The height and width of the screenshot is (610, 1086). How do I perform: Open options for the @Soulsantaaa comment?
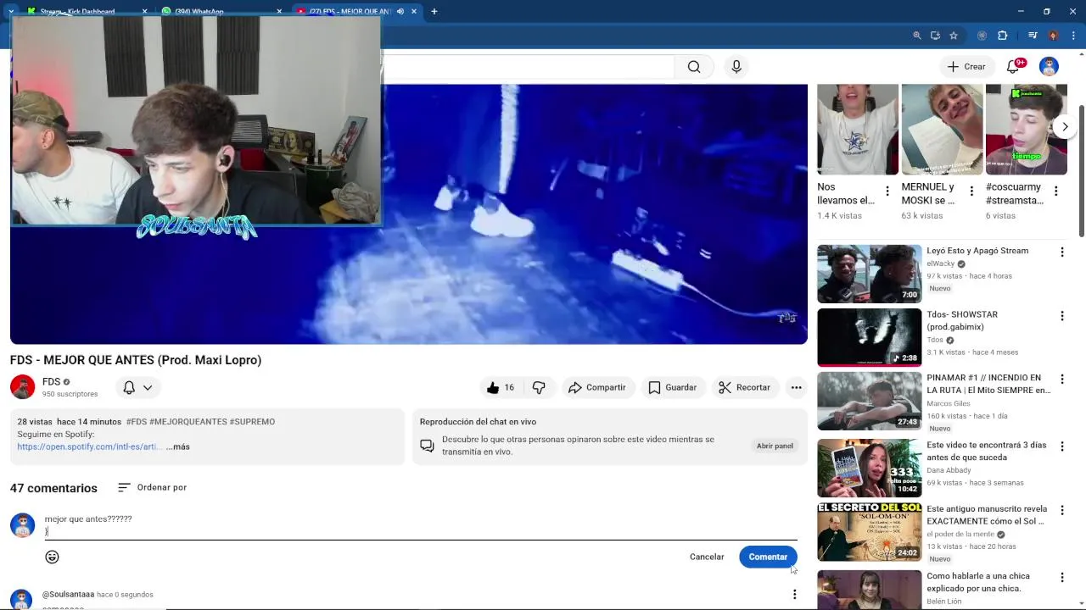tap(794, 594)
